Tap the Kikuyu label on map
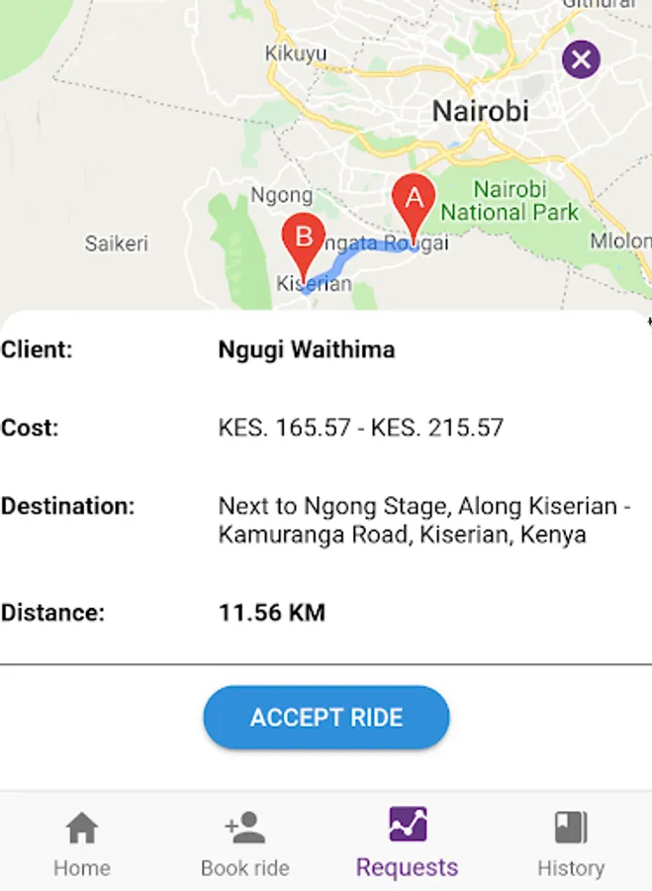This screenshot has height=891, width=652. (x=295, y=54)
